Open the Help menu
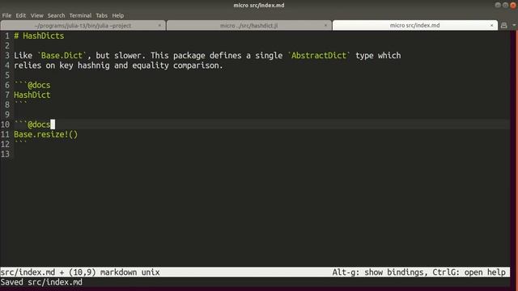The height and width of the screenshot is (291, 518). pyautogui.click(x=118, y=15)
